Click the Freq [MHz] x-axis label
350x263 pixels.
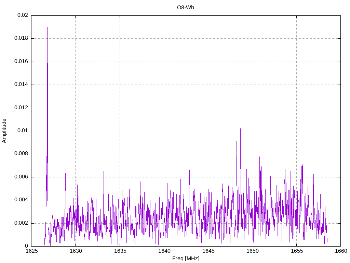point(186,259)
